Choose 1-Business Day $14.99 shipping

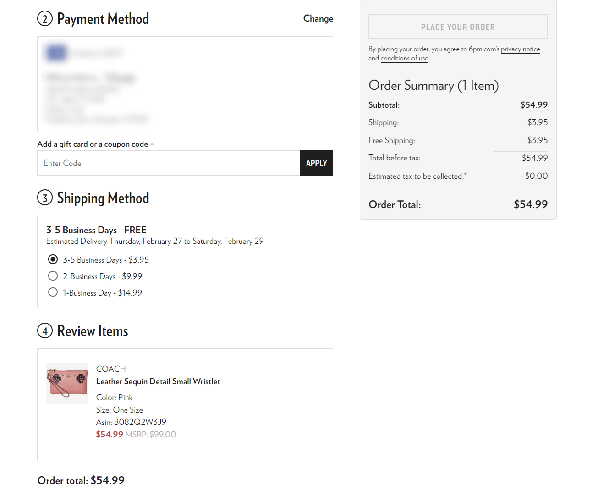[x=53, y=292]
